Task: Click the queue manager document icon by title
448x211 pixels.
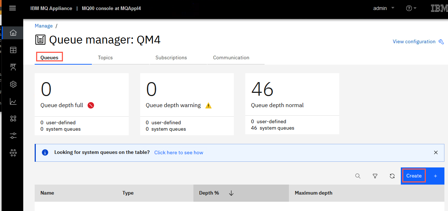Action: click(x=40, y=40)
